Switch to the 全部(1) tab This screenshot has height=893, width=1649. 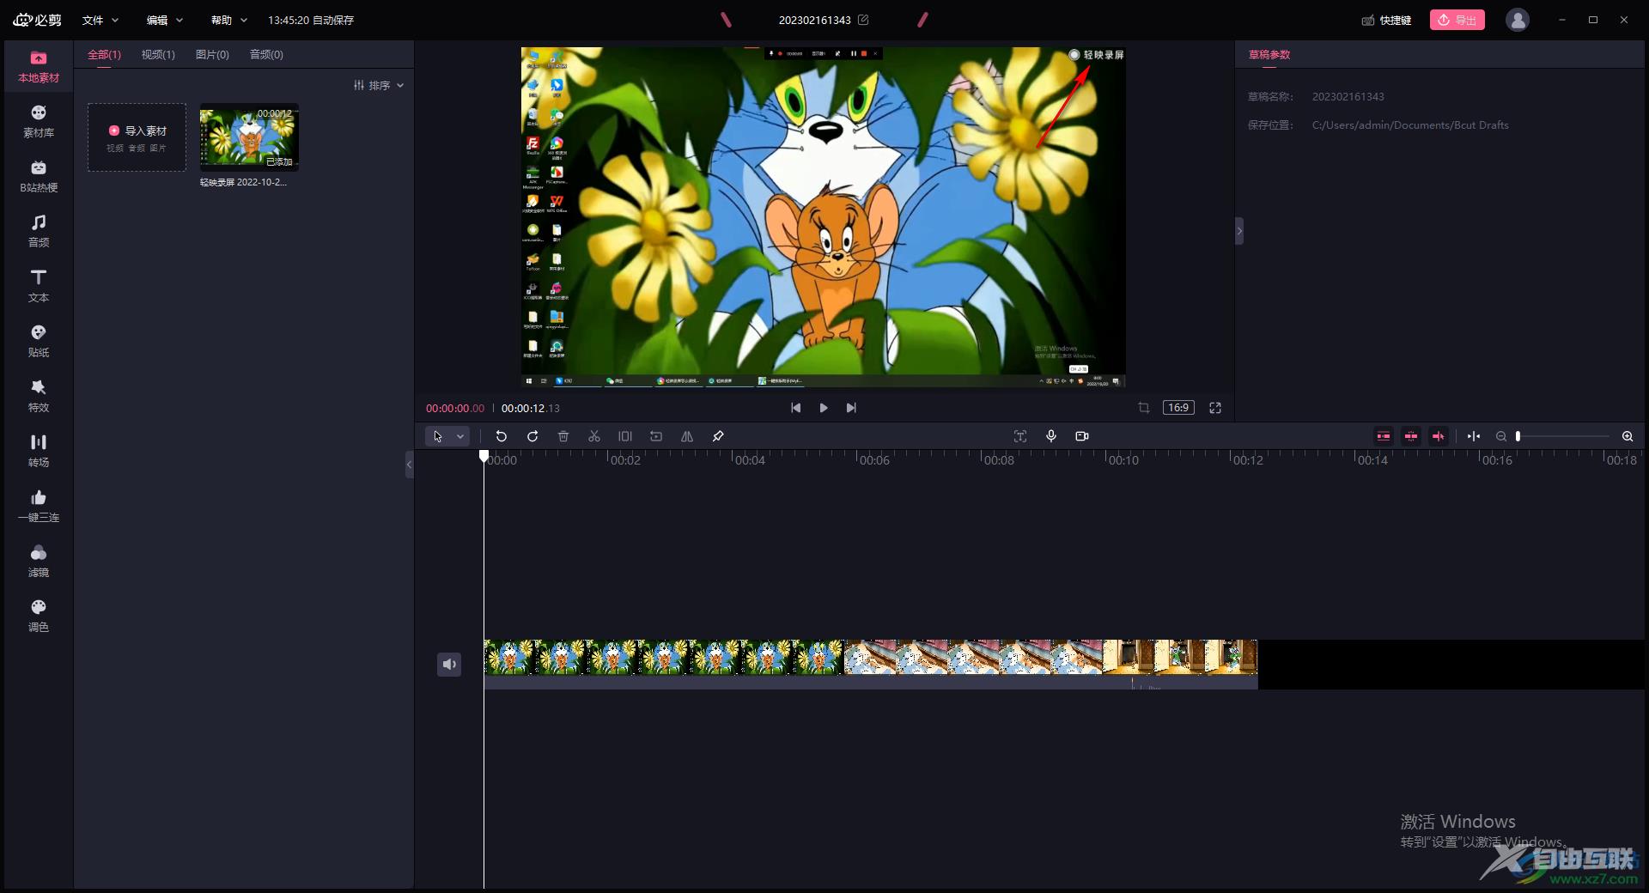click(104, 54)
